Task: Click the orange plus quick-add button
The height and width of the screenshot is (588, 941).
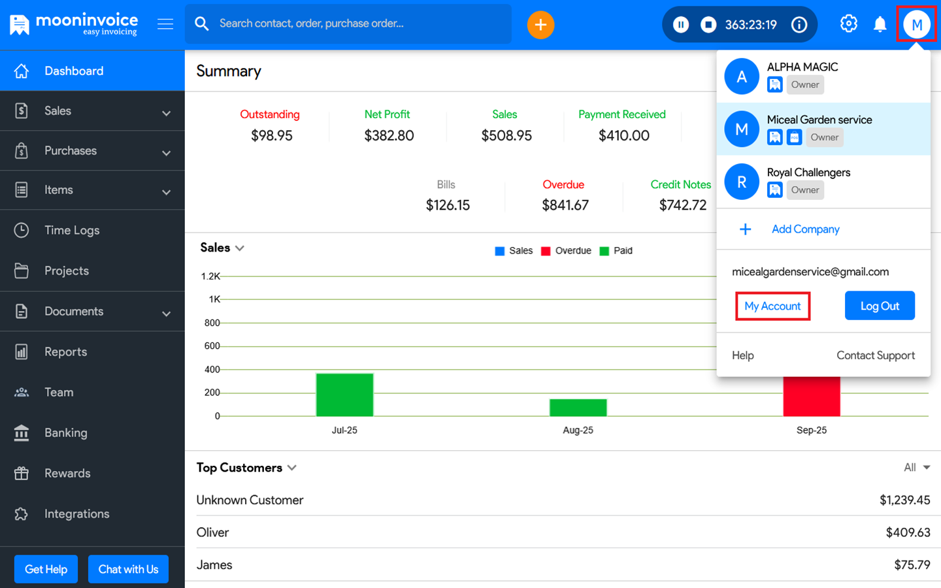Action: click(540, 25)
